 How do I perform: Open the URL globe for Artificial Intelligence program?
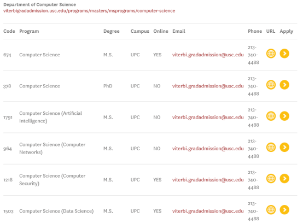point(271,116)
